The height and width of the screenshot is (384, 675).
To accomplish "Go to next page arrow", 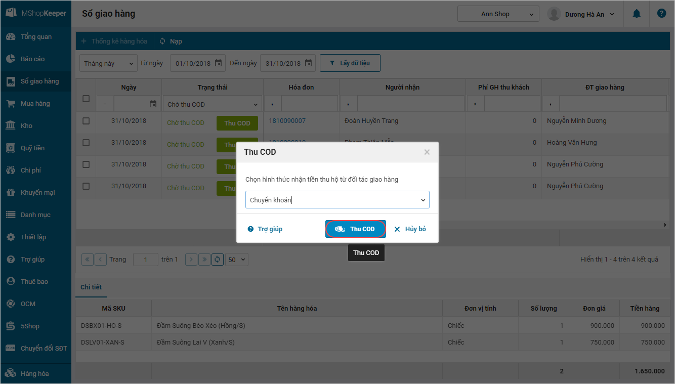I will (191, 260).
